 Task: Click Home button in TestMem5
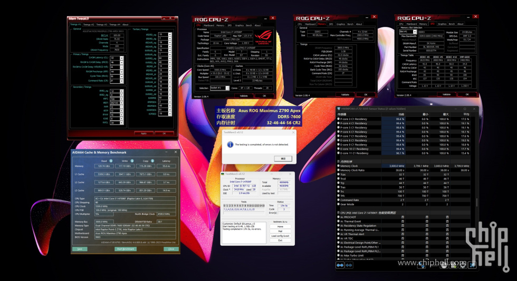click(280, 227)
